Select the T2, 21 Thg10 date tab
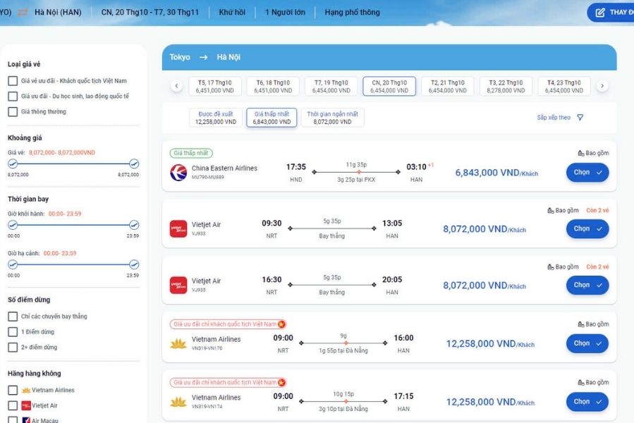Image resolution: width=634 pixels, height=423 pixels. tap(448, 86)
